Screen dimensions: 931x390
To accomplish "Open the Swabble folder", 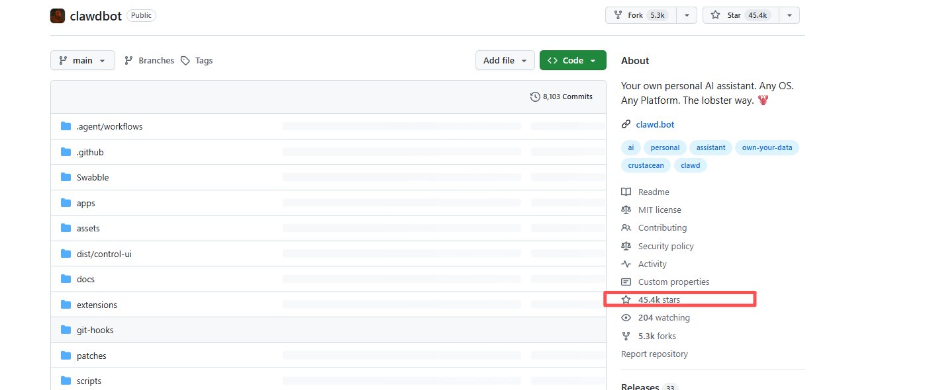I will tap(93, 177).
